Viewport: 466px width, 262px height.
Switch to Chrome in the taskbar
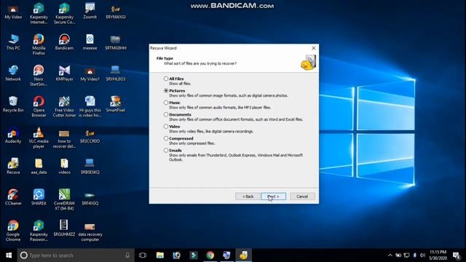click(x=210, y=255)
